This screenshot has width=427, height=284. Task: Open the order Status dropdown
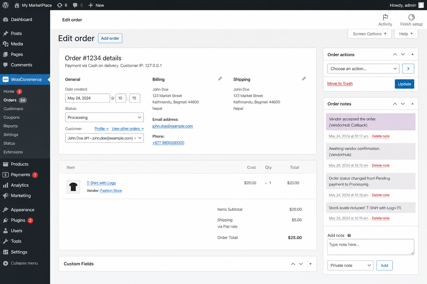[104, 117]
